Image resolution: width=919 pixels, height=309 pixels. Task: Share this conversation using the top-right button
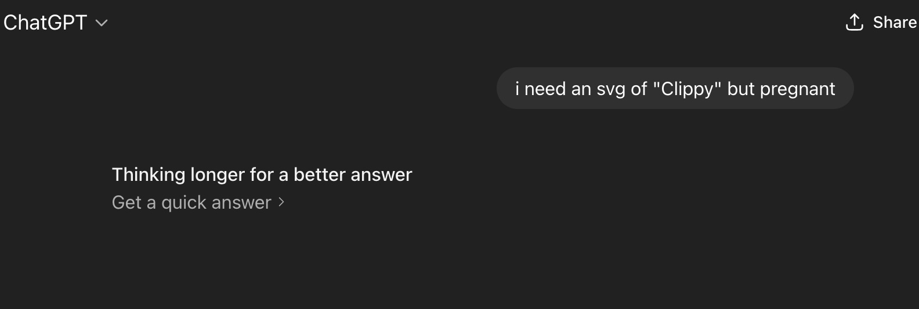click(881, 23)
